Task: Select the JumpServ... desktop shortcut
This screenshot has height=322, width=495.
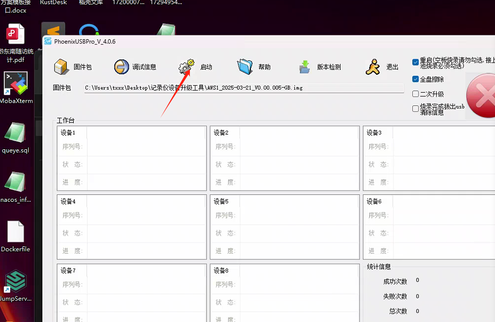Action: [x=16, y=286]
